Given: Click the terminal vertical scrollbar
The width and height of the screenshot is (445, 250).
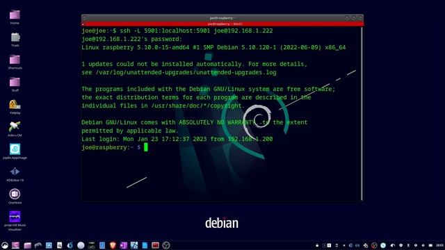Looking at the screenshot, I should click(x=362, y=113).
